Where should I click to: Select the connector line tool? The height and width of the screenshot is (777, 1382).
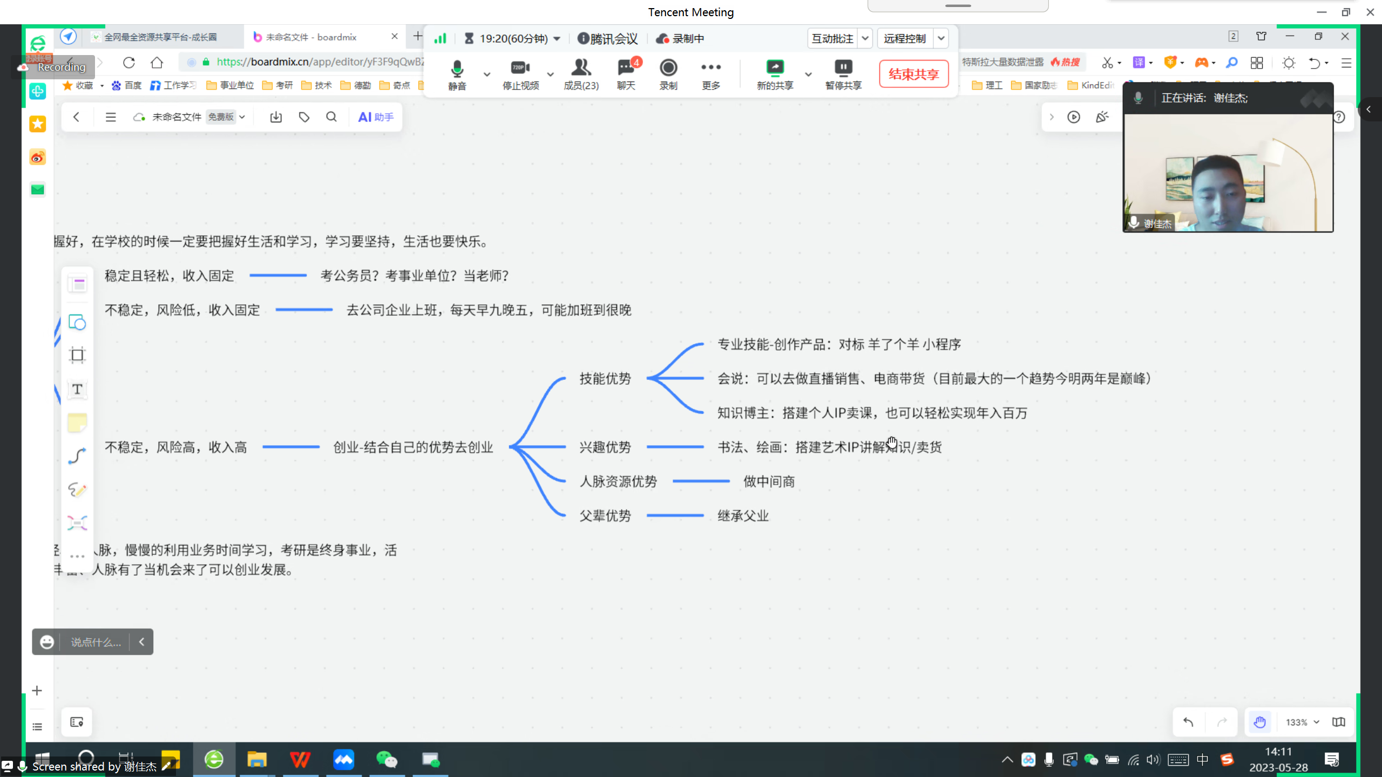pyautogui.click(x=77, y=456)
